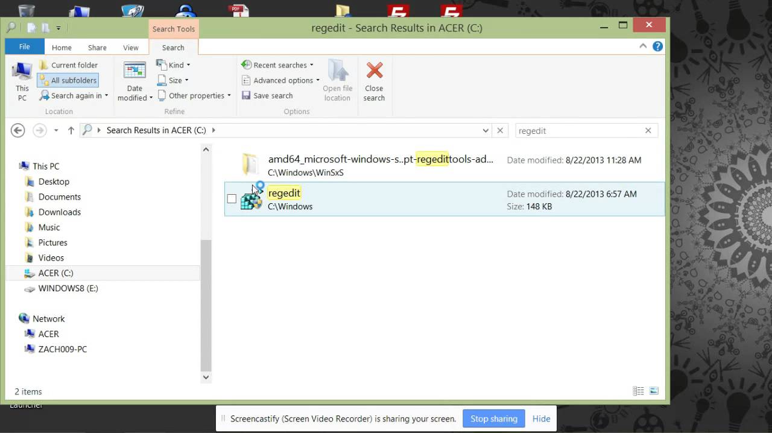Open address bar history dropdown
Screen dimensions: 772x433
tap(486, 130)
